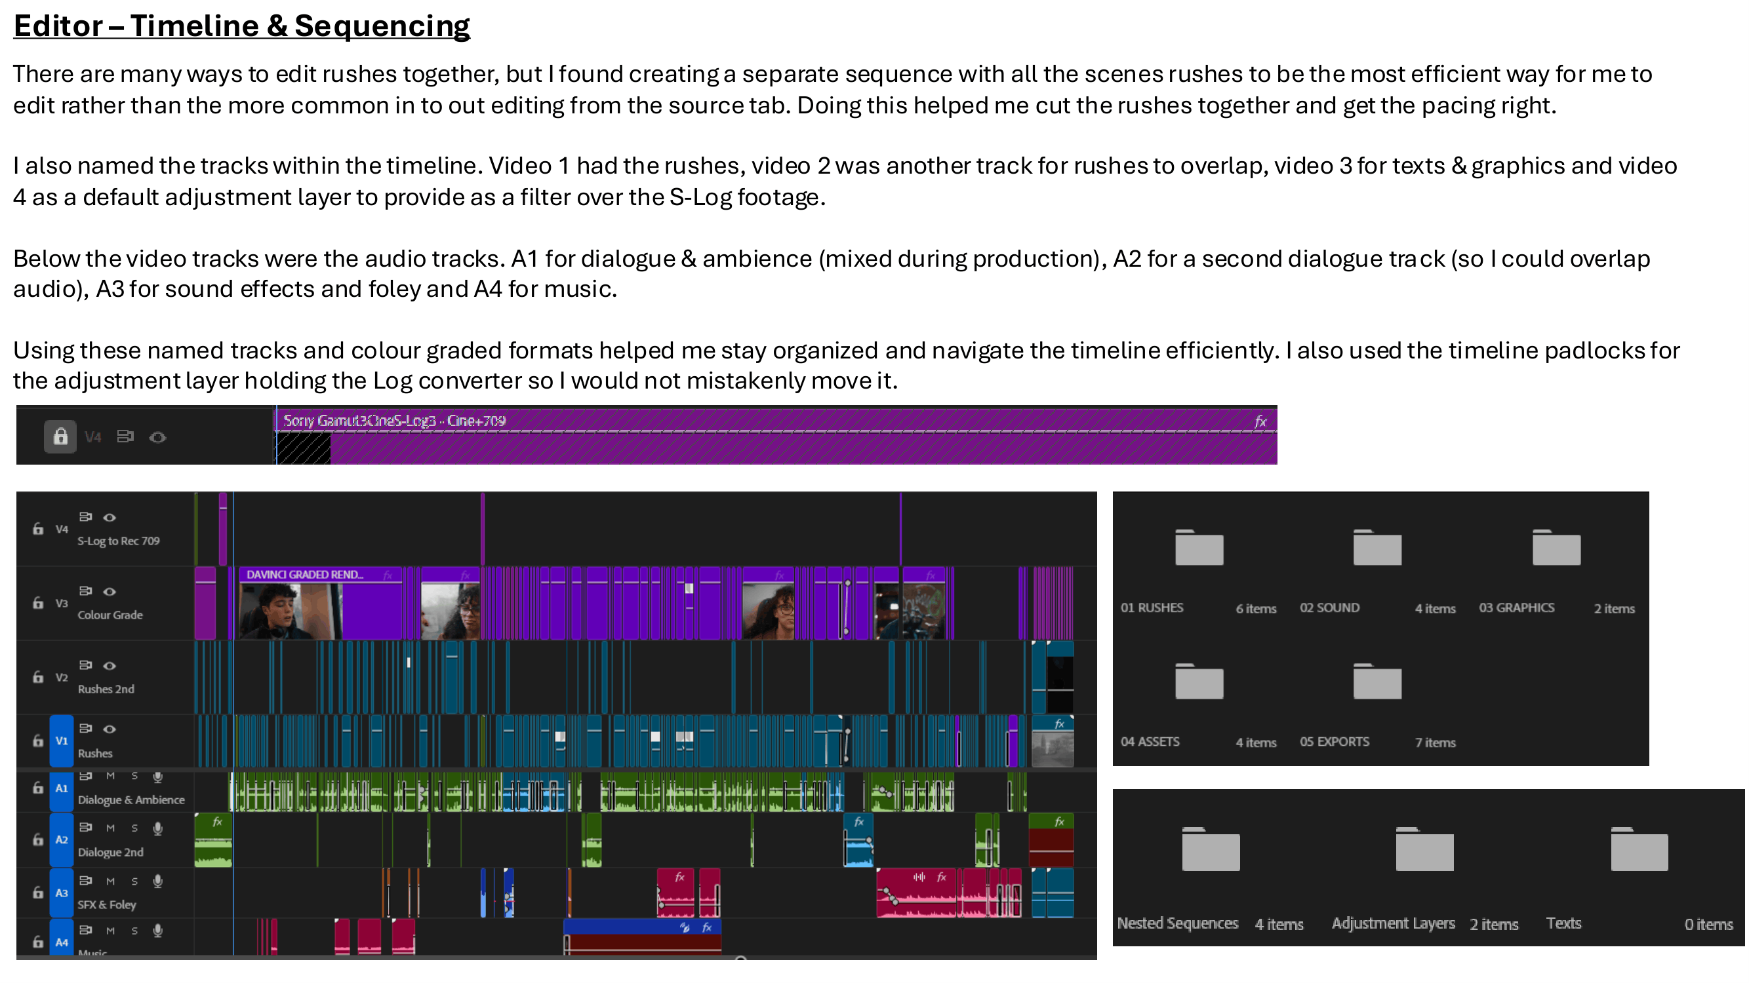Solo the Dialogue 2nd A2 track
The image size is (1749, 983).
[x=134, y=828]
